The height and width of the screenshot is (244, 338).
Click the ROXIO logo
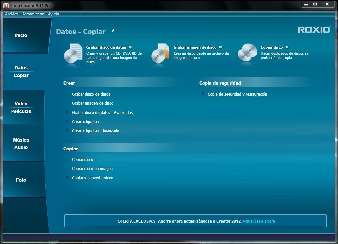314,30
